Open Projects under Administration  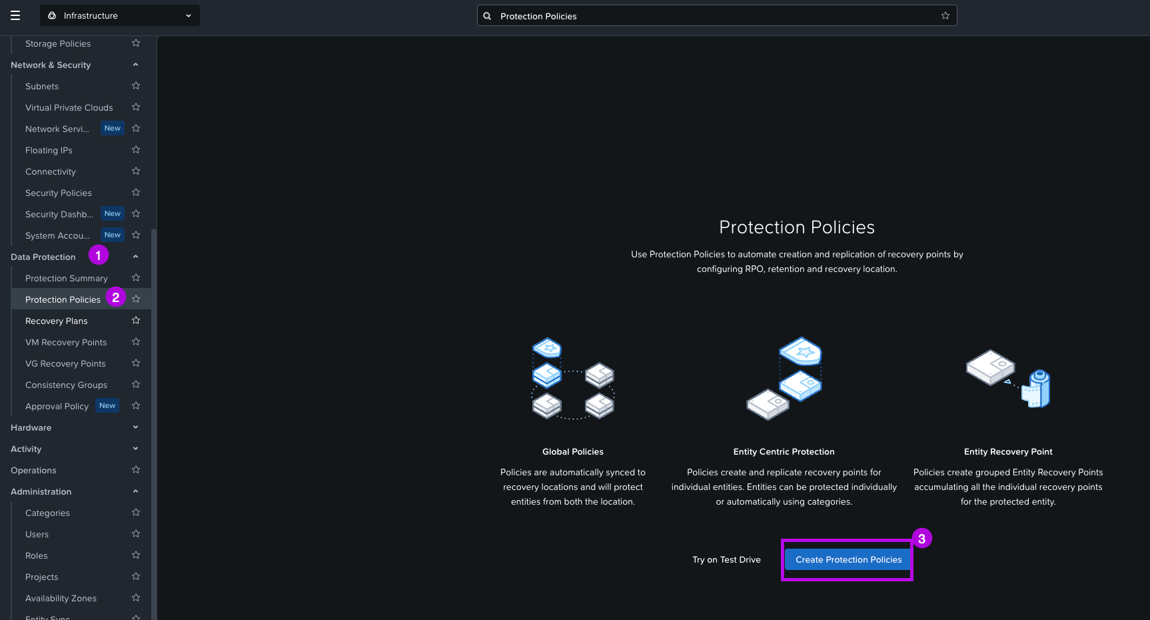pyautogui.click(x=42, y=577)
